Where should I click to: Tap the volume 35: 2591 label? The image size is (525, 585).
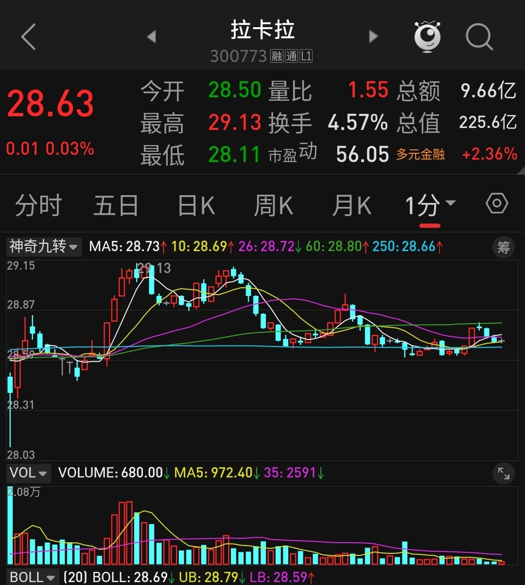(294, 473)
